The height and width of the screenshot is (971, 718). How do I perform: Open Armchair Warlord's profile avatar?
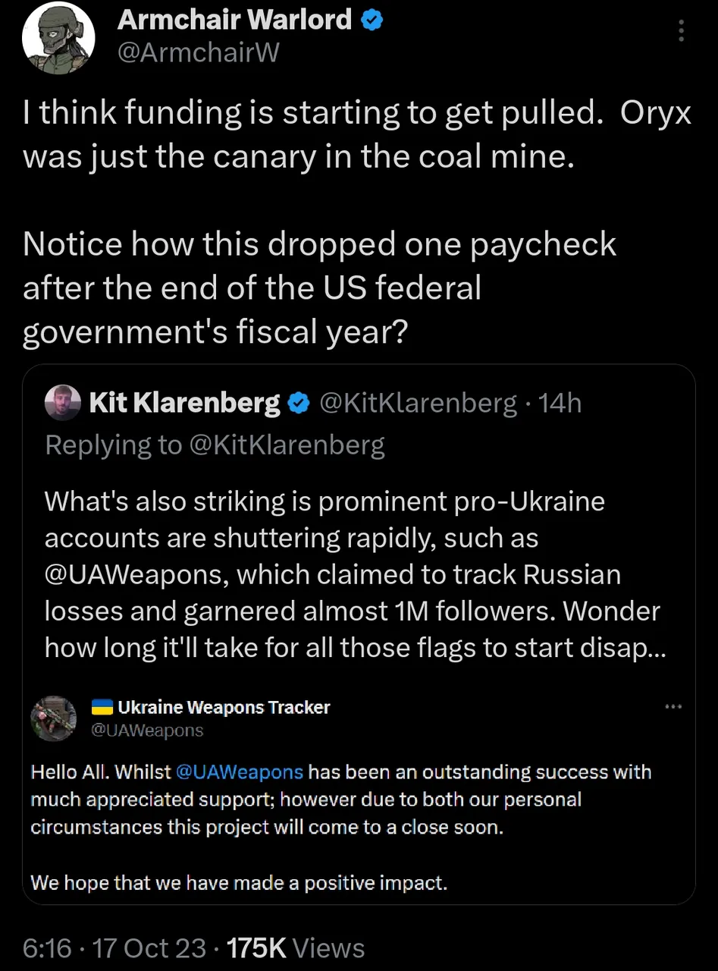(x=58, y=38)
